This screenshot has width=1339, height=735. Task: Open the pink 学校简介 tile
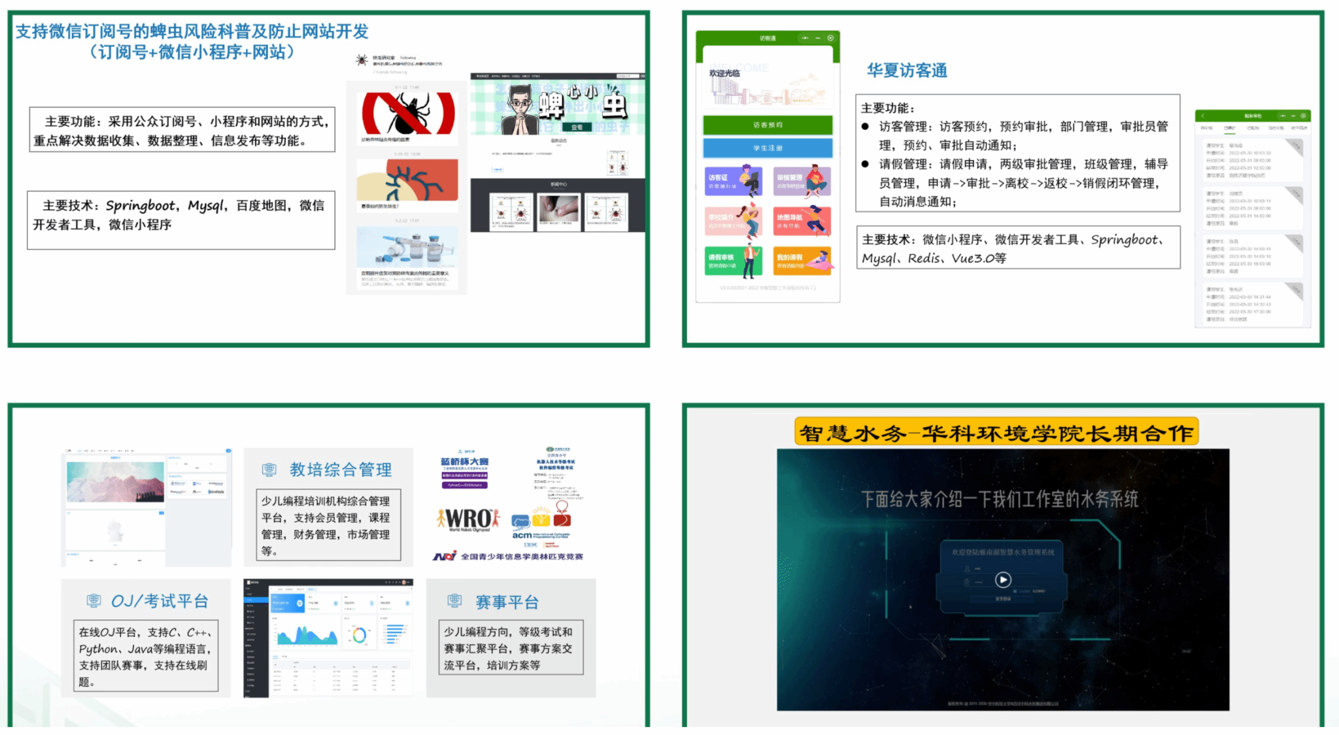tap(734, 221)
